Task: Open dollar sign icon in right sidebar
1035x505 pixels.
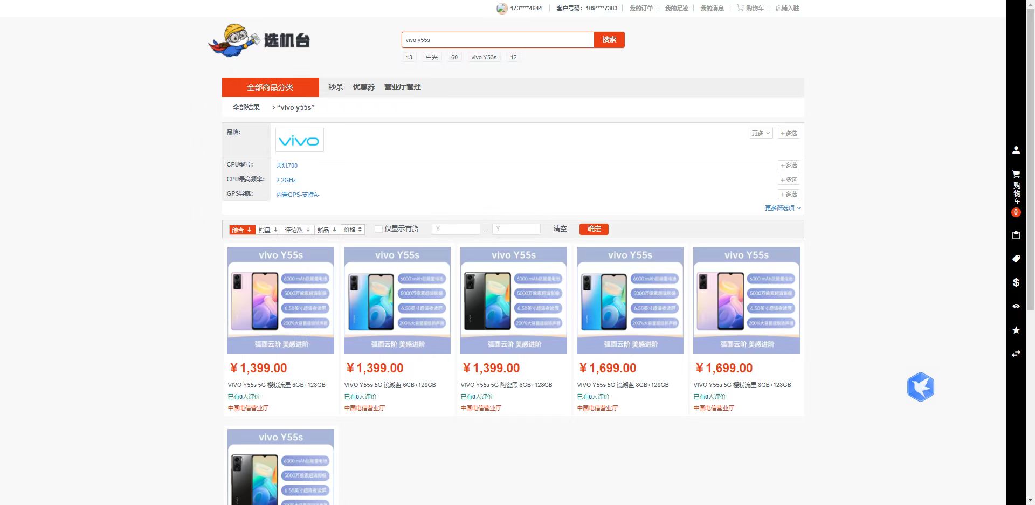Action: (x=1016, y=282)
